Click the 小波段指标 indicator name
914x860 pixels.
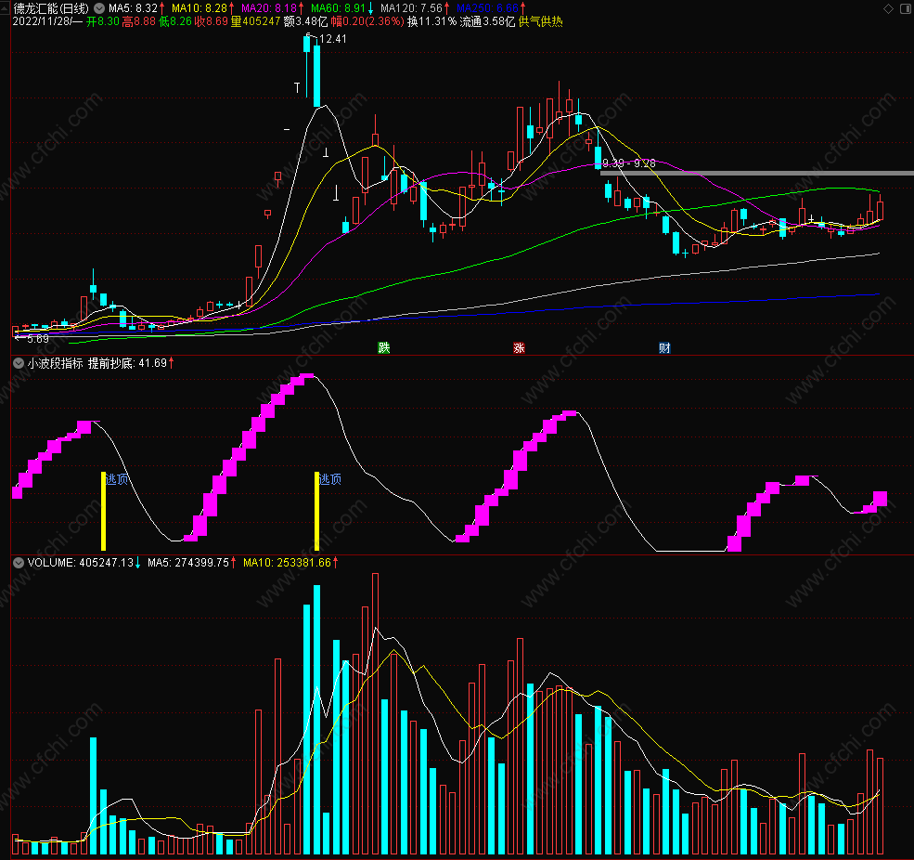[x=56, y=363]
